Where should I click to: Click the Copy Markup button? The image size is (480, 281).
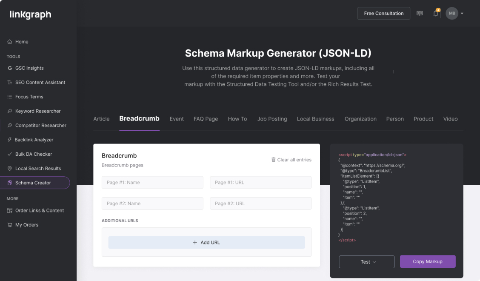tap(428, 261)
